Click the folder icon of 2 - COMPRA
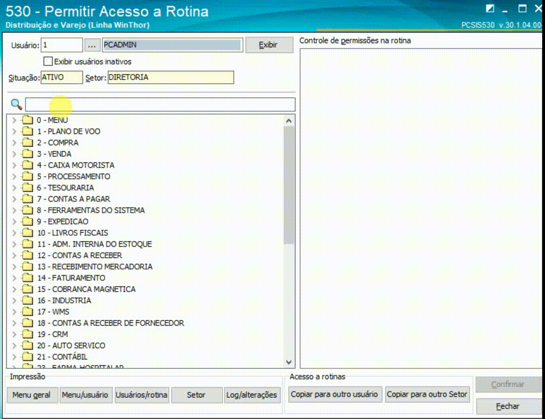Viewport: 545px width, 419px height. (x=27, y=142)
